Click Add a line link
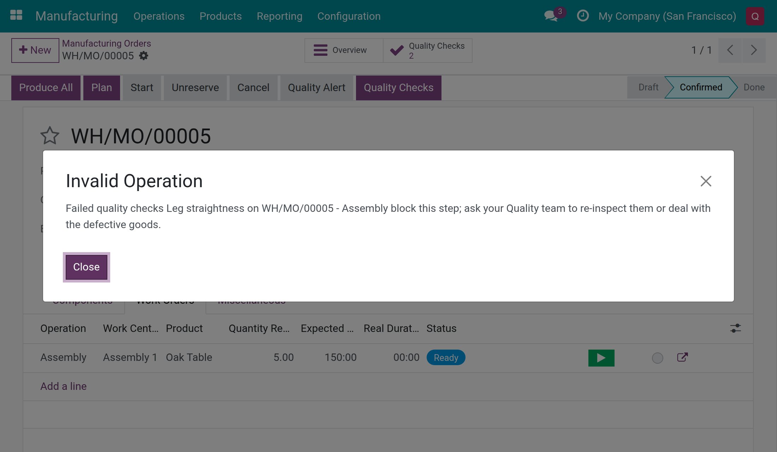The image size is (777, 452). coord(64,386)
